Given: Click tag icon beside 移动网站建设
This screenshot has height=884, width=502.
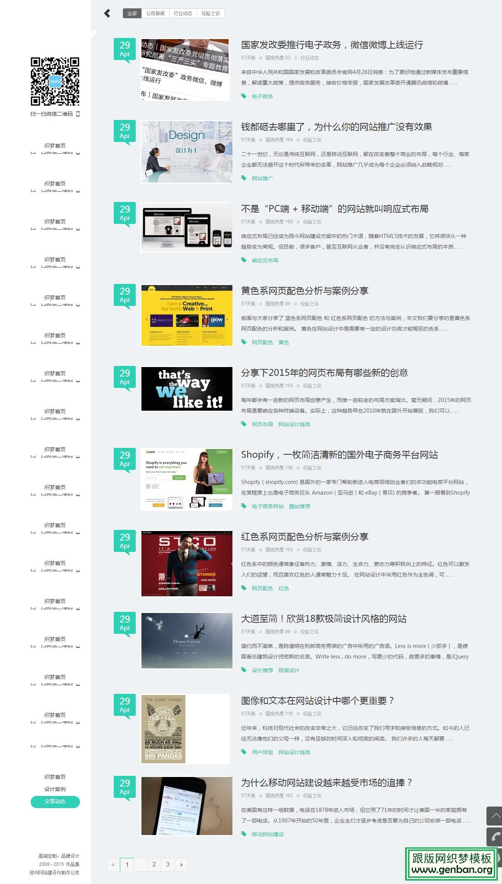Looking at the screenshot, I should point(244,834).
